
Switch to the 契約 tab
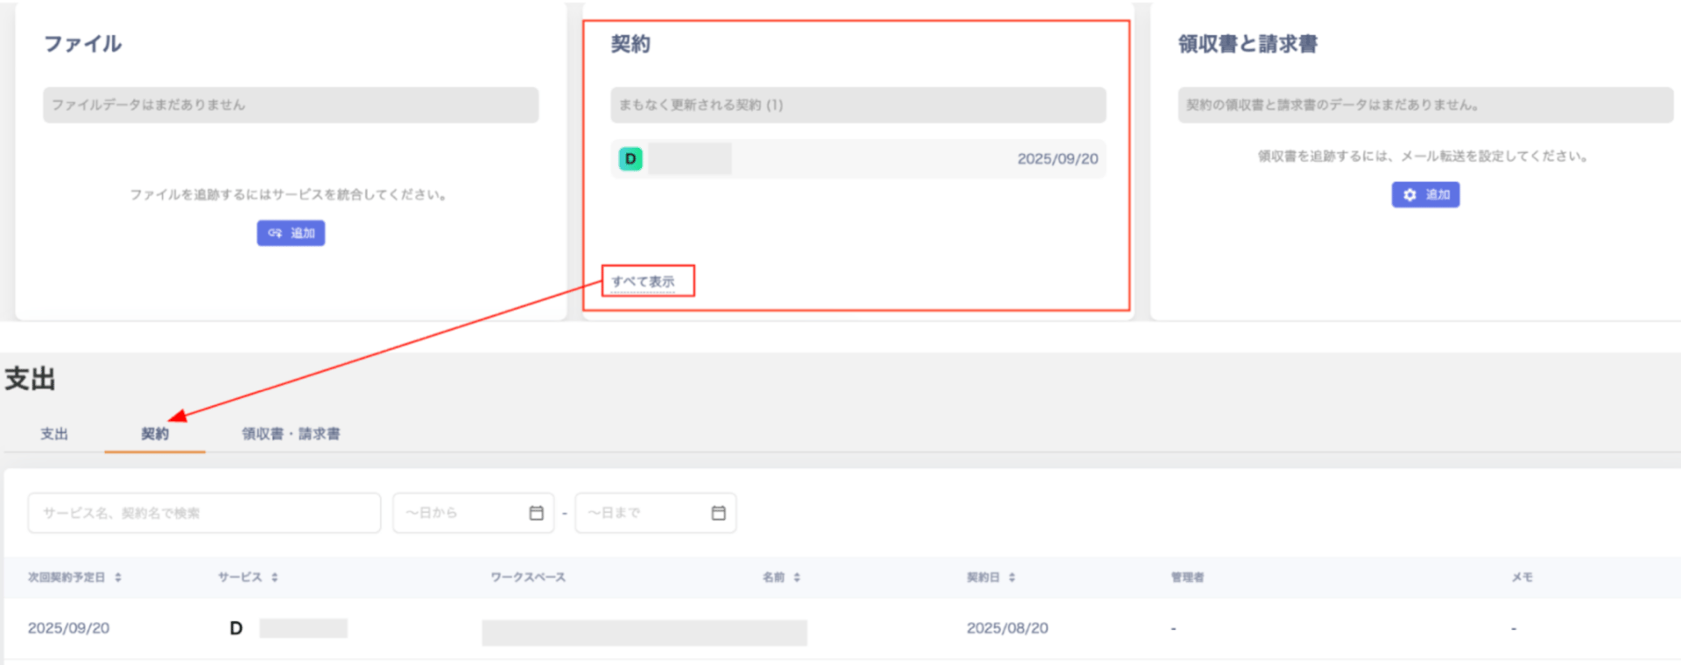click(x=155, y=433)
